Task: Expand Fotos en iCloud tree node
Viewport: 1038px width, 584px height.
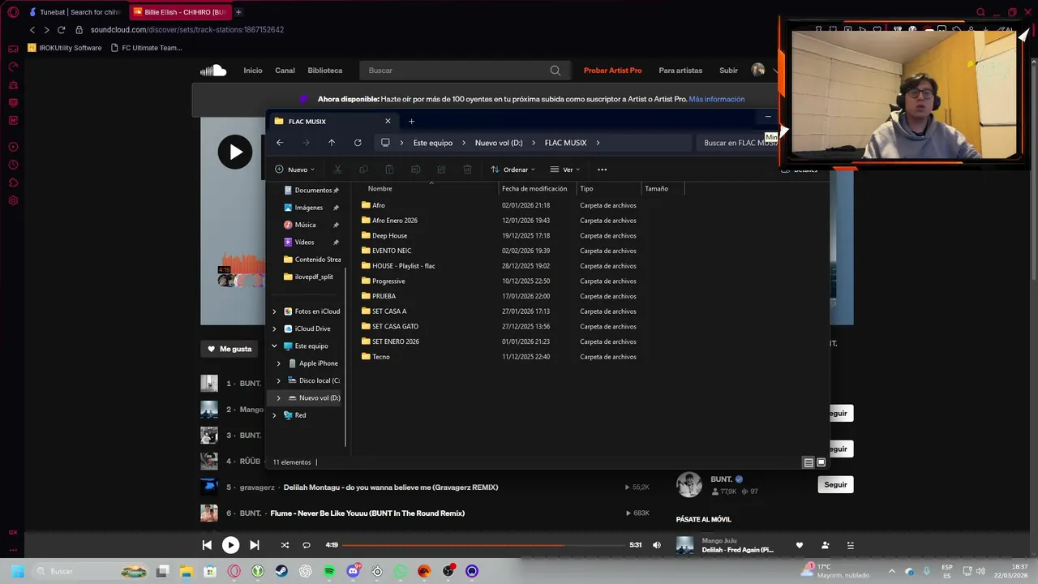Action: pos(274,311)
